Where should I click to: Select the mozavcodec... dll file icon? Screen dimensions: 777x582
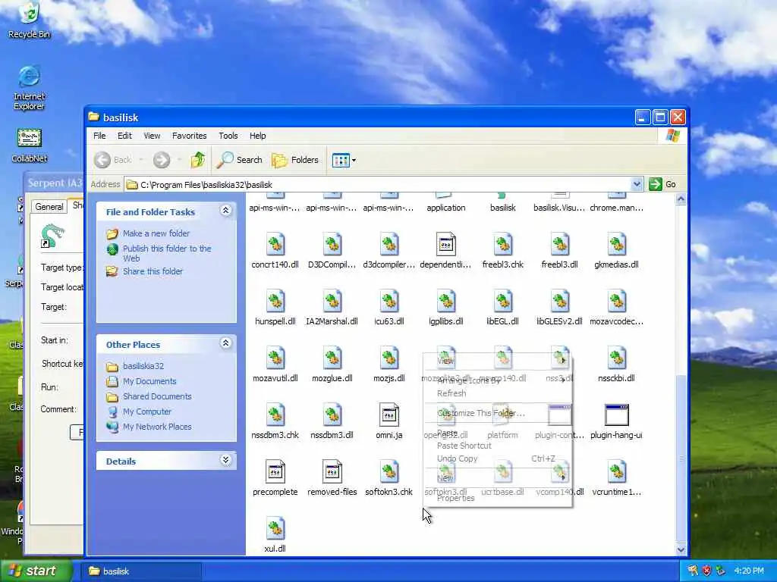pyautogui.click(x=616, y=302)
